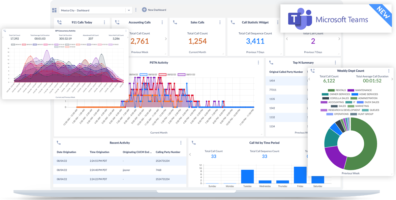396x200 pixels.
Task: Open the Recent Activity widget menu
Action: point(181,143)
